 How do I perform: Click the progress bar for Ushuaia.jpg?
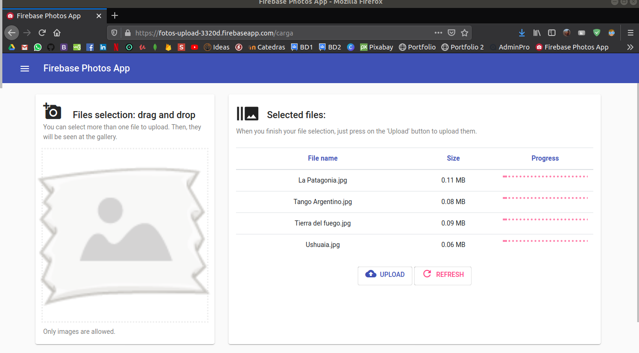click(545, 241)
